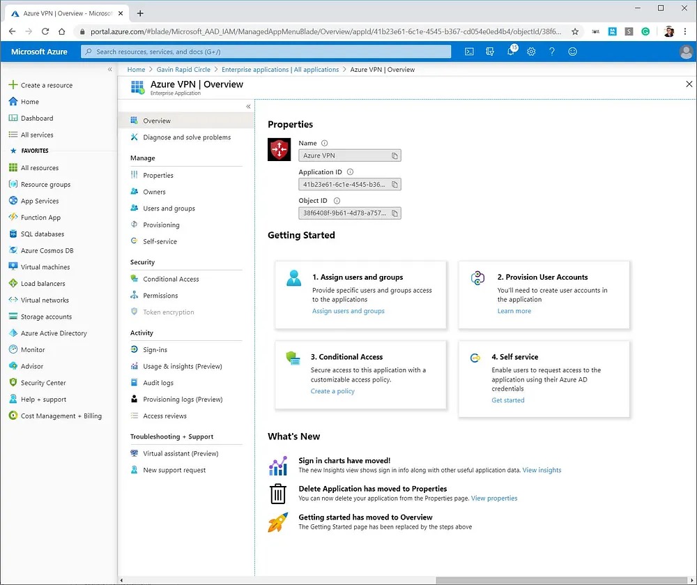Click the Grammarly extension icon
Image resolution: width=697 pixels, height=585 pixels.
[645, 31]
